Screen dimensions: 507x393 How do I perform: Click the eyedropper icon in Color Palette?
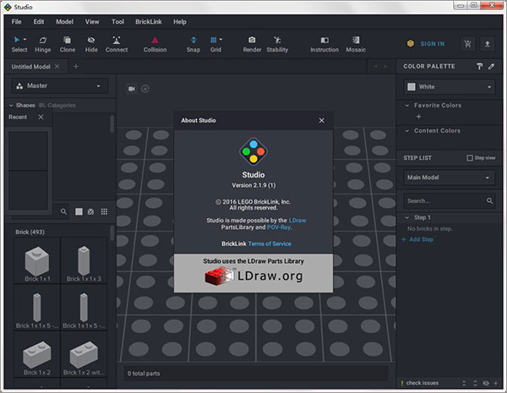491,66
